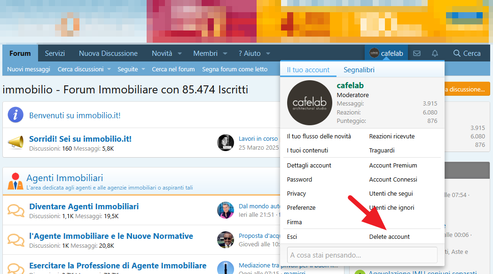The width and height of the screenshot is (493, 274).
Task: Click the small cafelab avatar in navbar
Action: pos(374,53)
